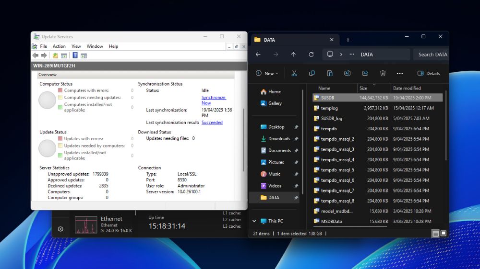
Task: Select the MSDBData file
Action: (x=377, y=221)
